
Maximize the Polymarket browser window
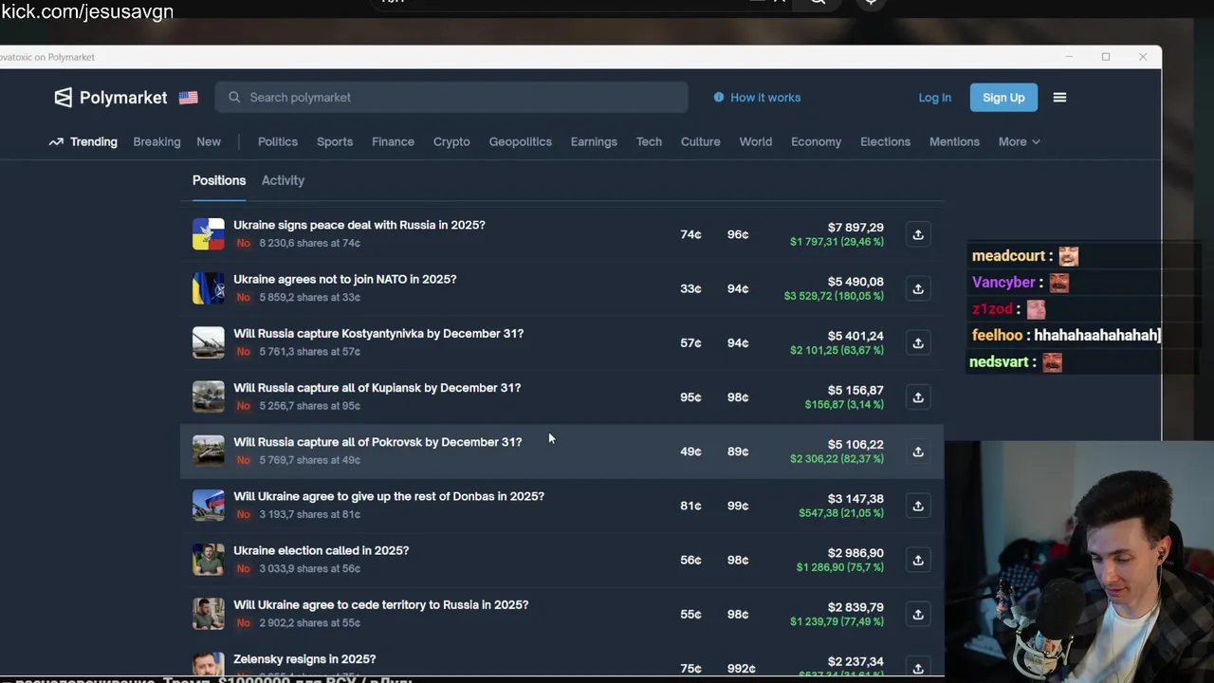click(x=1105, y=57)
